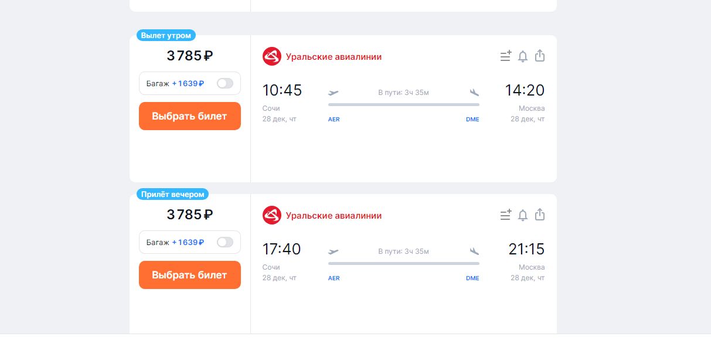Click the 21:15 arrival time
The width and height of the screenshot is (711, 340).
tap(526, 249)
